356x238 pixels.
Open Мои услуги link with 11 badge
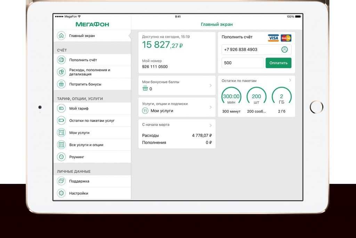point(162,111)
